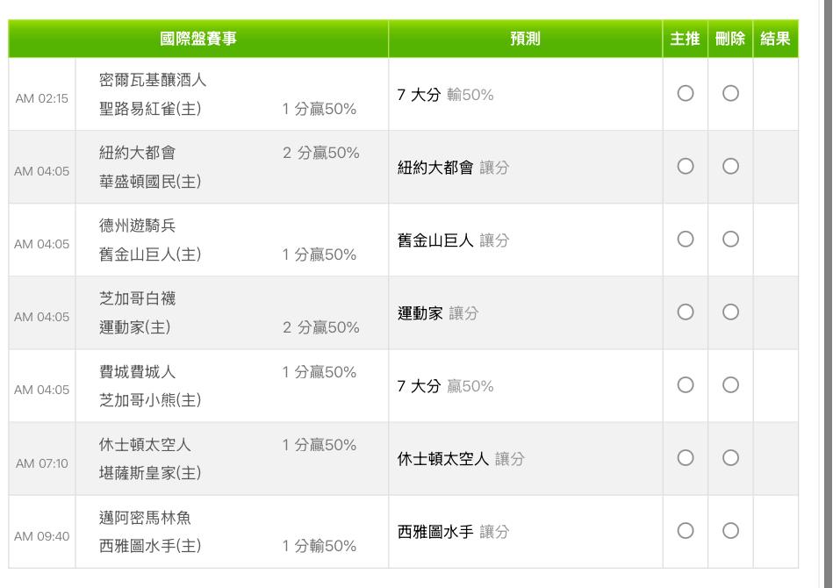This screenshot has width=840, height=588.
Task: Mark 西雅圖水手 prediction as 主推
Action: click(x=686, y=531)
